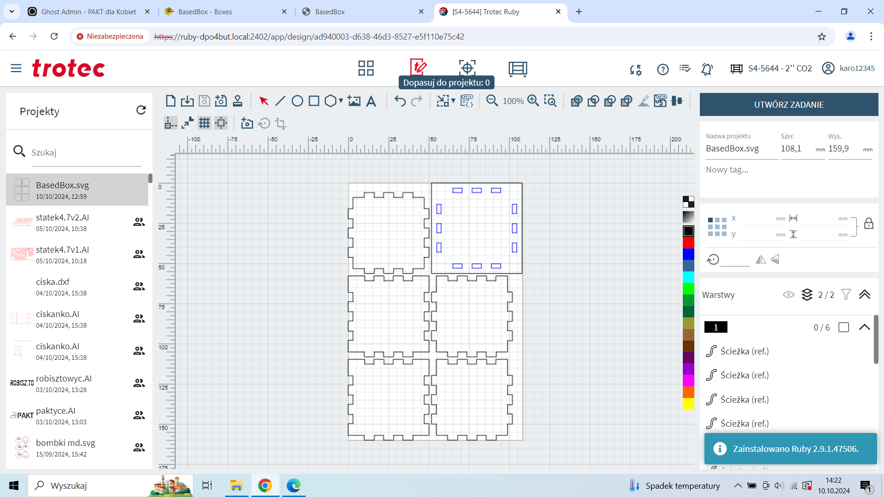The height and width of the screenshot is (497, 884).
Task: Select the text tool
Action: tap(371, 101)
